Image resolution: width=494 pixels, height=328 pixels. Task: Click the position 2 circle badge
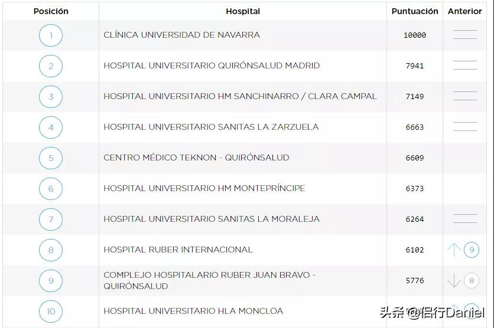click(x=51, y=66)
